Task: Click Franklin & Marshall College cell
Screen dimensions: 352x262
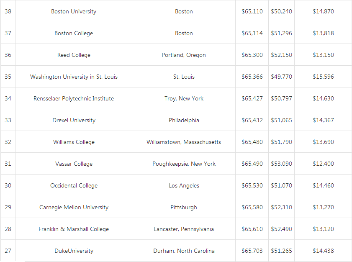Action: [x=74, y=229]
